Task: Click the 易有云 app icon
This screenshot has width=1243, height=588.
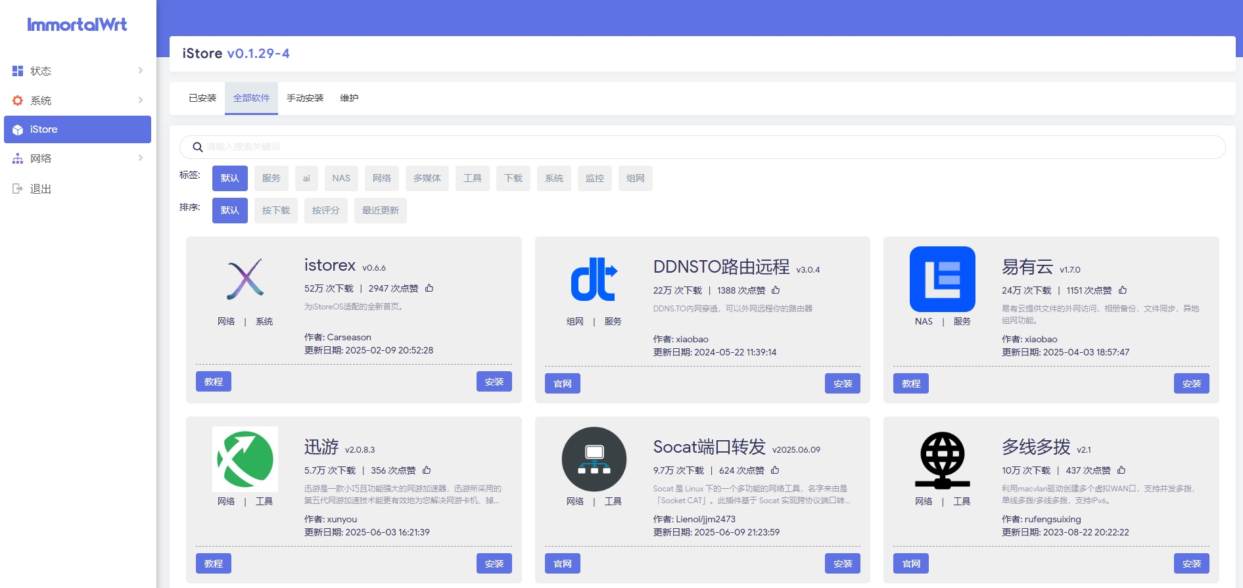Action: point(943,279)
